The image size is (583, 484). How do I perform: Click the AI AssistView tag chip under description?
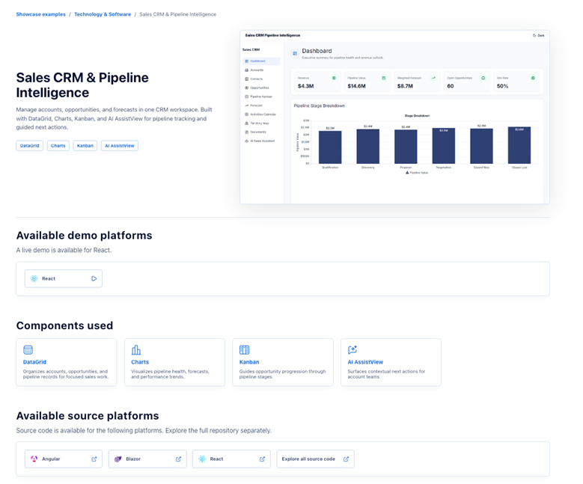coord(119,146)
